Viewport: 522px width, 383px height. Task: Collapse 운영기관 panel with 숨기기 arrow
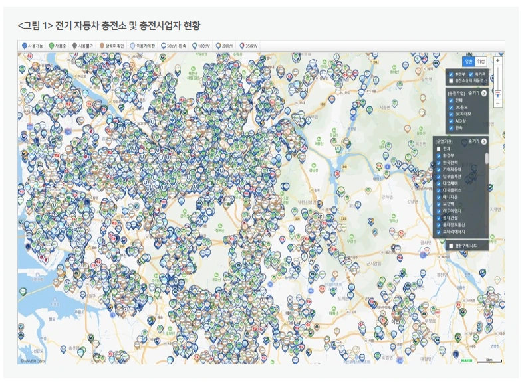483,142
